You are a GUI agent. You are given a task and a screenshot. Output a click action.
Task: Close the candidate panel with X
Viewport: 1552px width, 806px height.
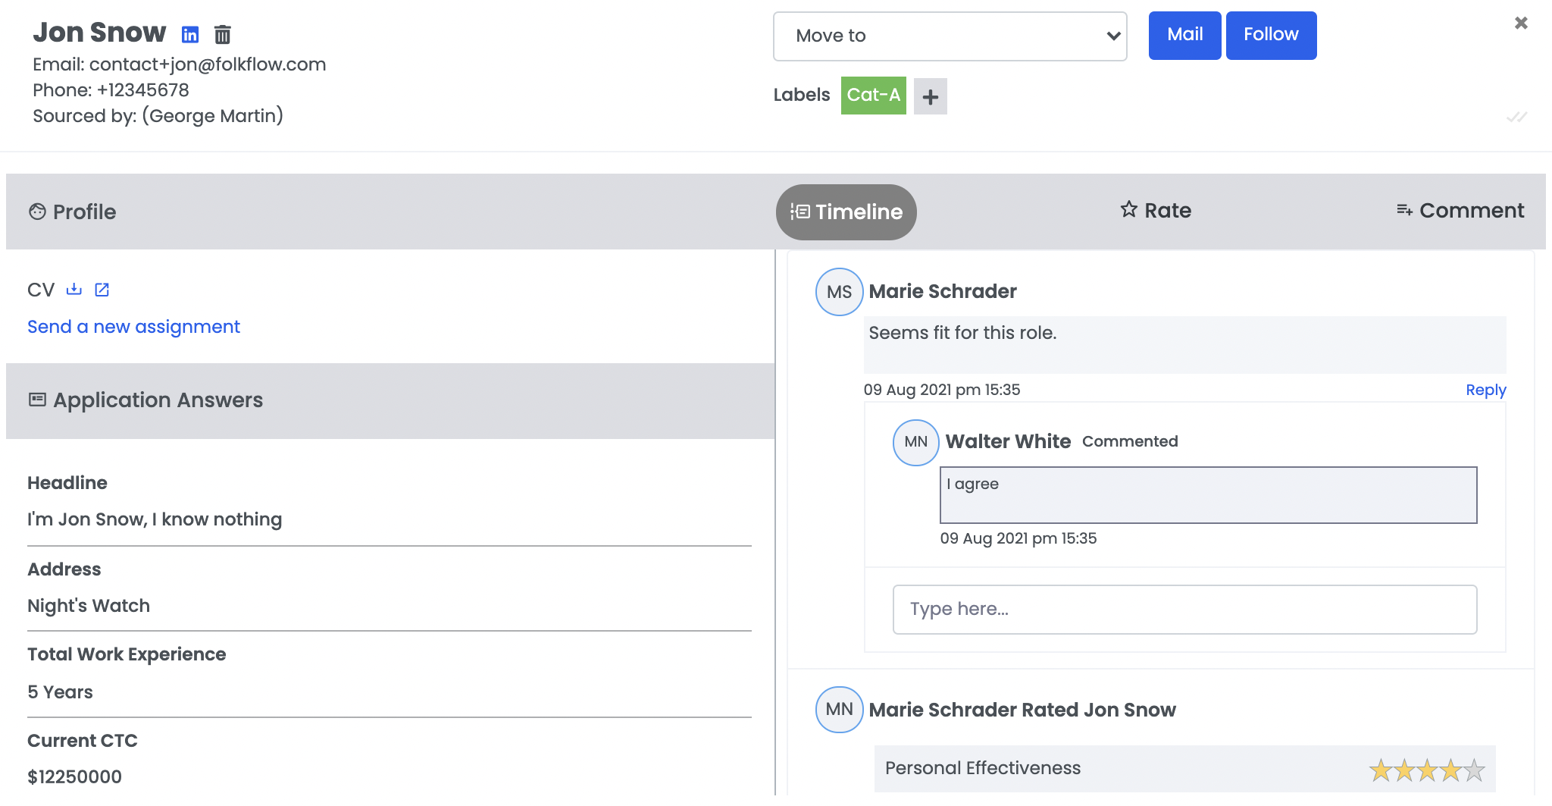(x=1520, y=24)
